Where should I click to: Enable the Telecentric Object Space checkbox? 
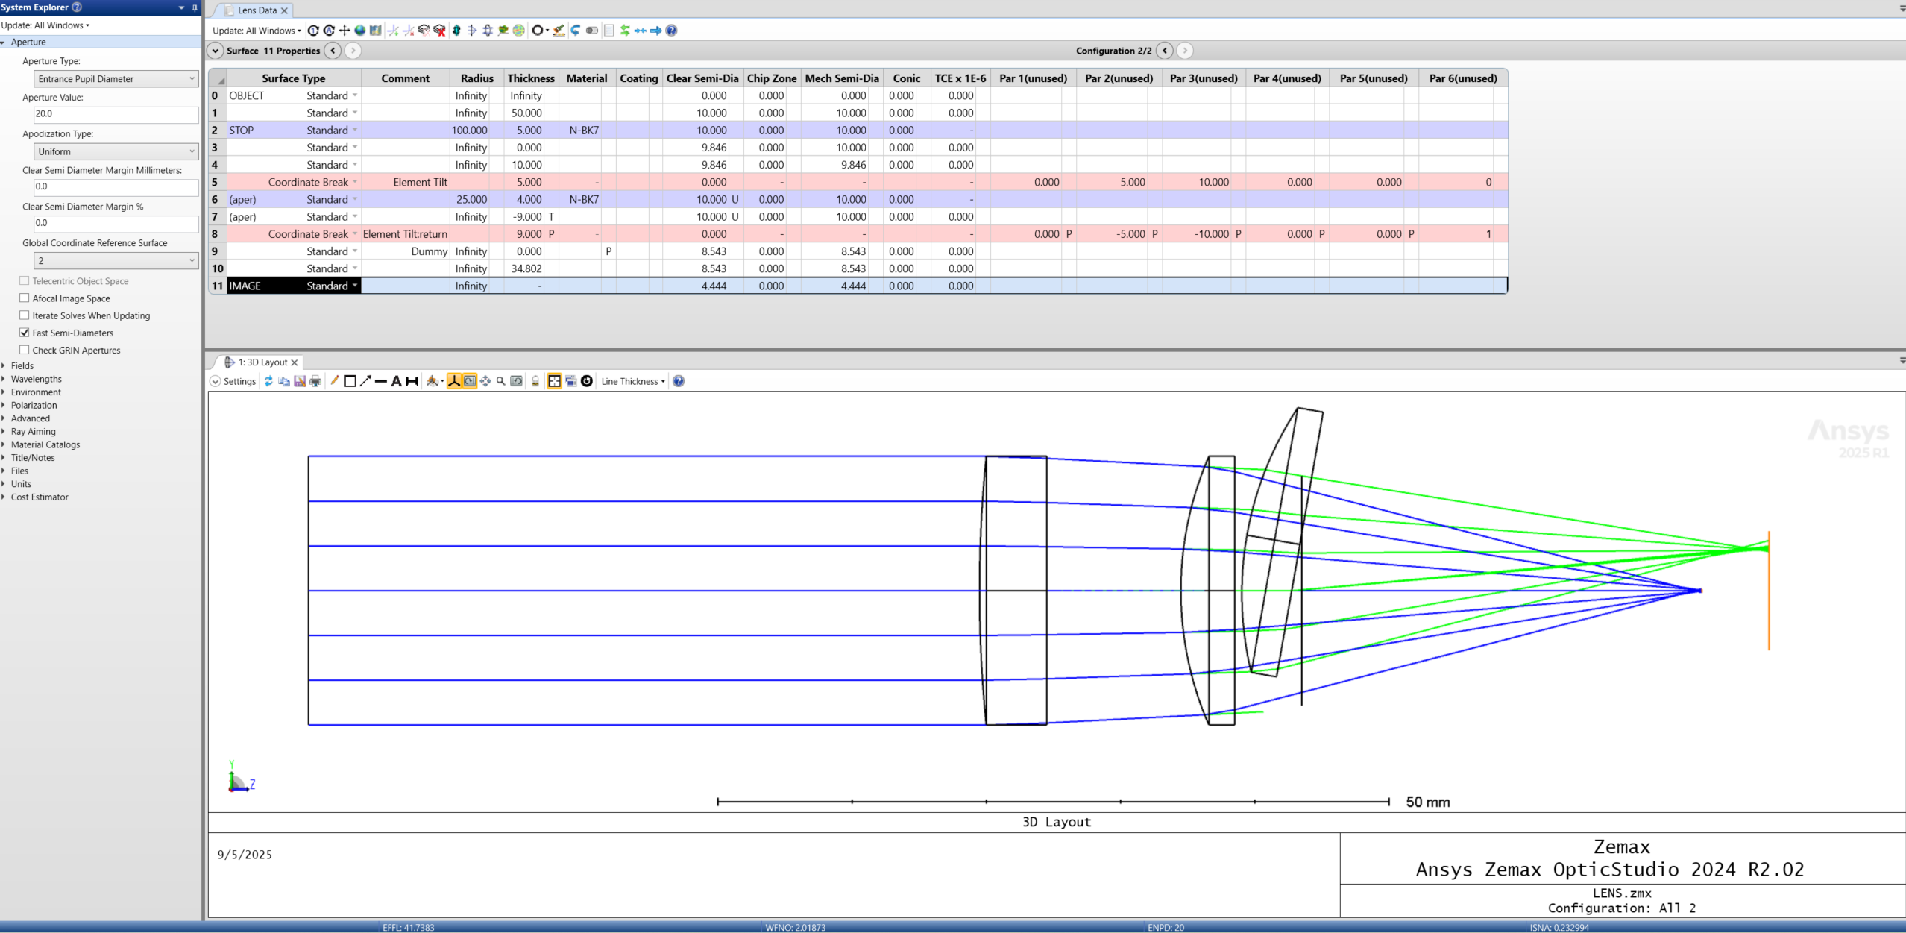click(25, 281)
